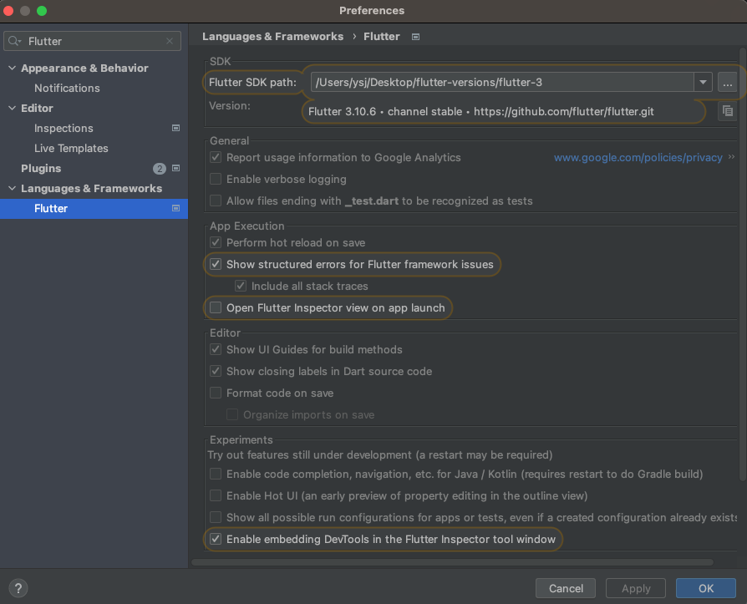Toggle Show closing labels in Dart source code
The image size is (747, 604).
click(x=216, y=371)
